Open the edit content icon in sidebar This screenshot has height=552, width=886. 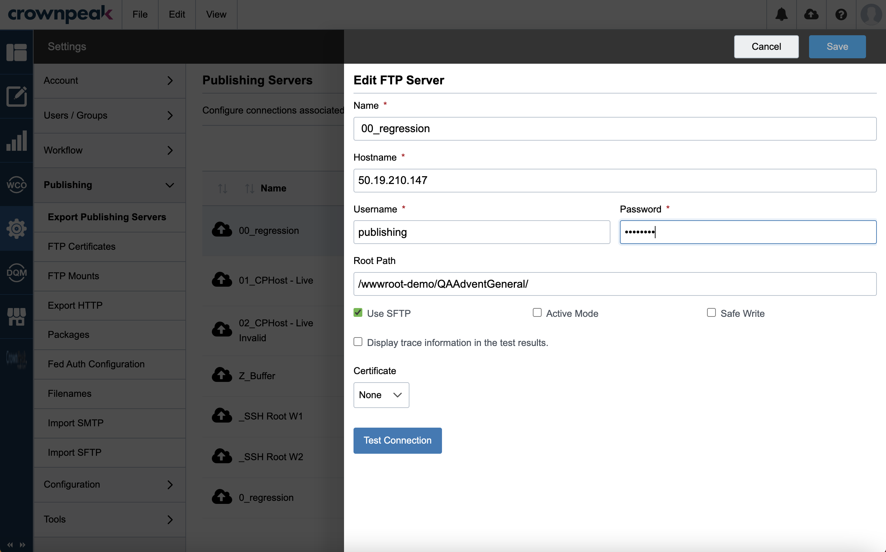tap(16, 96)
